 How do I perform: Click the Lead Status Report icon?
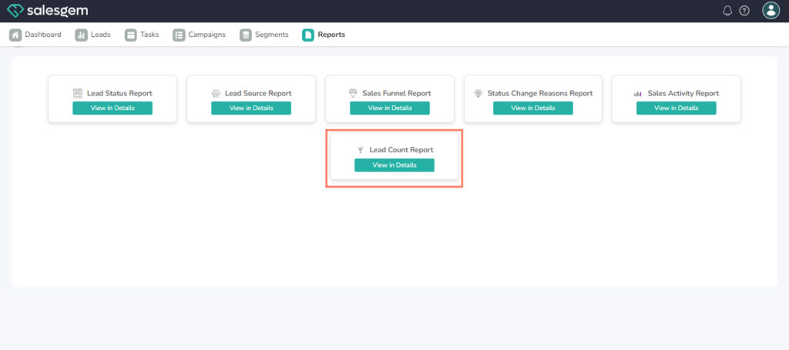point(78,93)
